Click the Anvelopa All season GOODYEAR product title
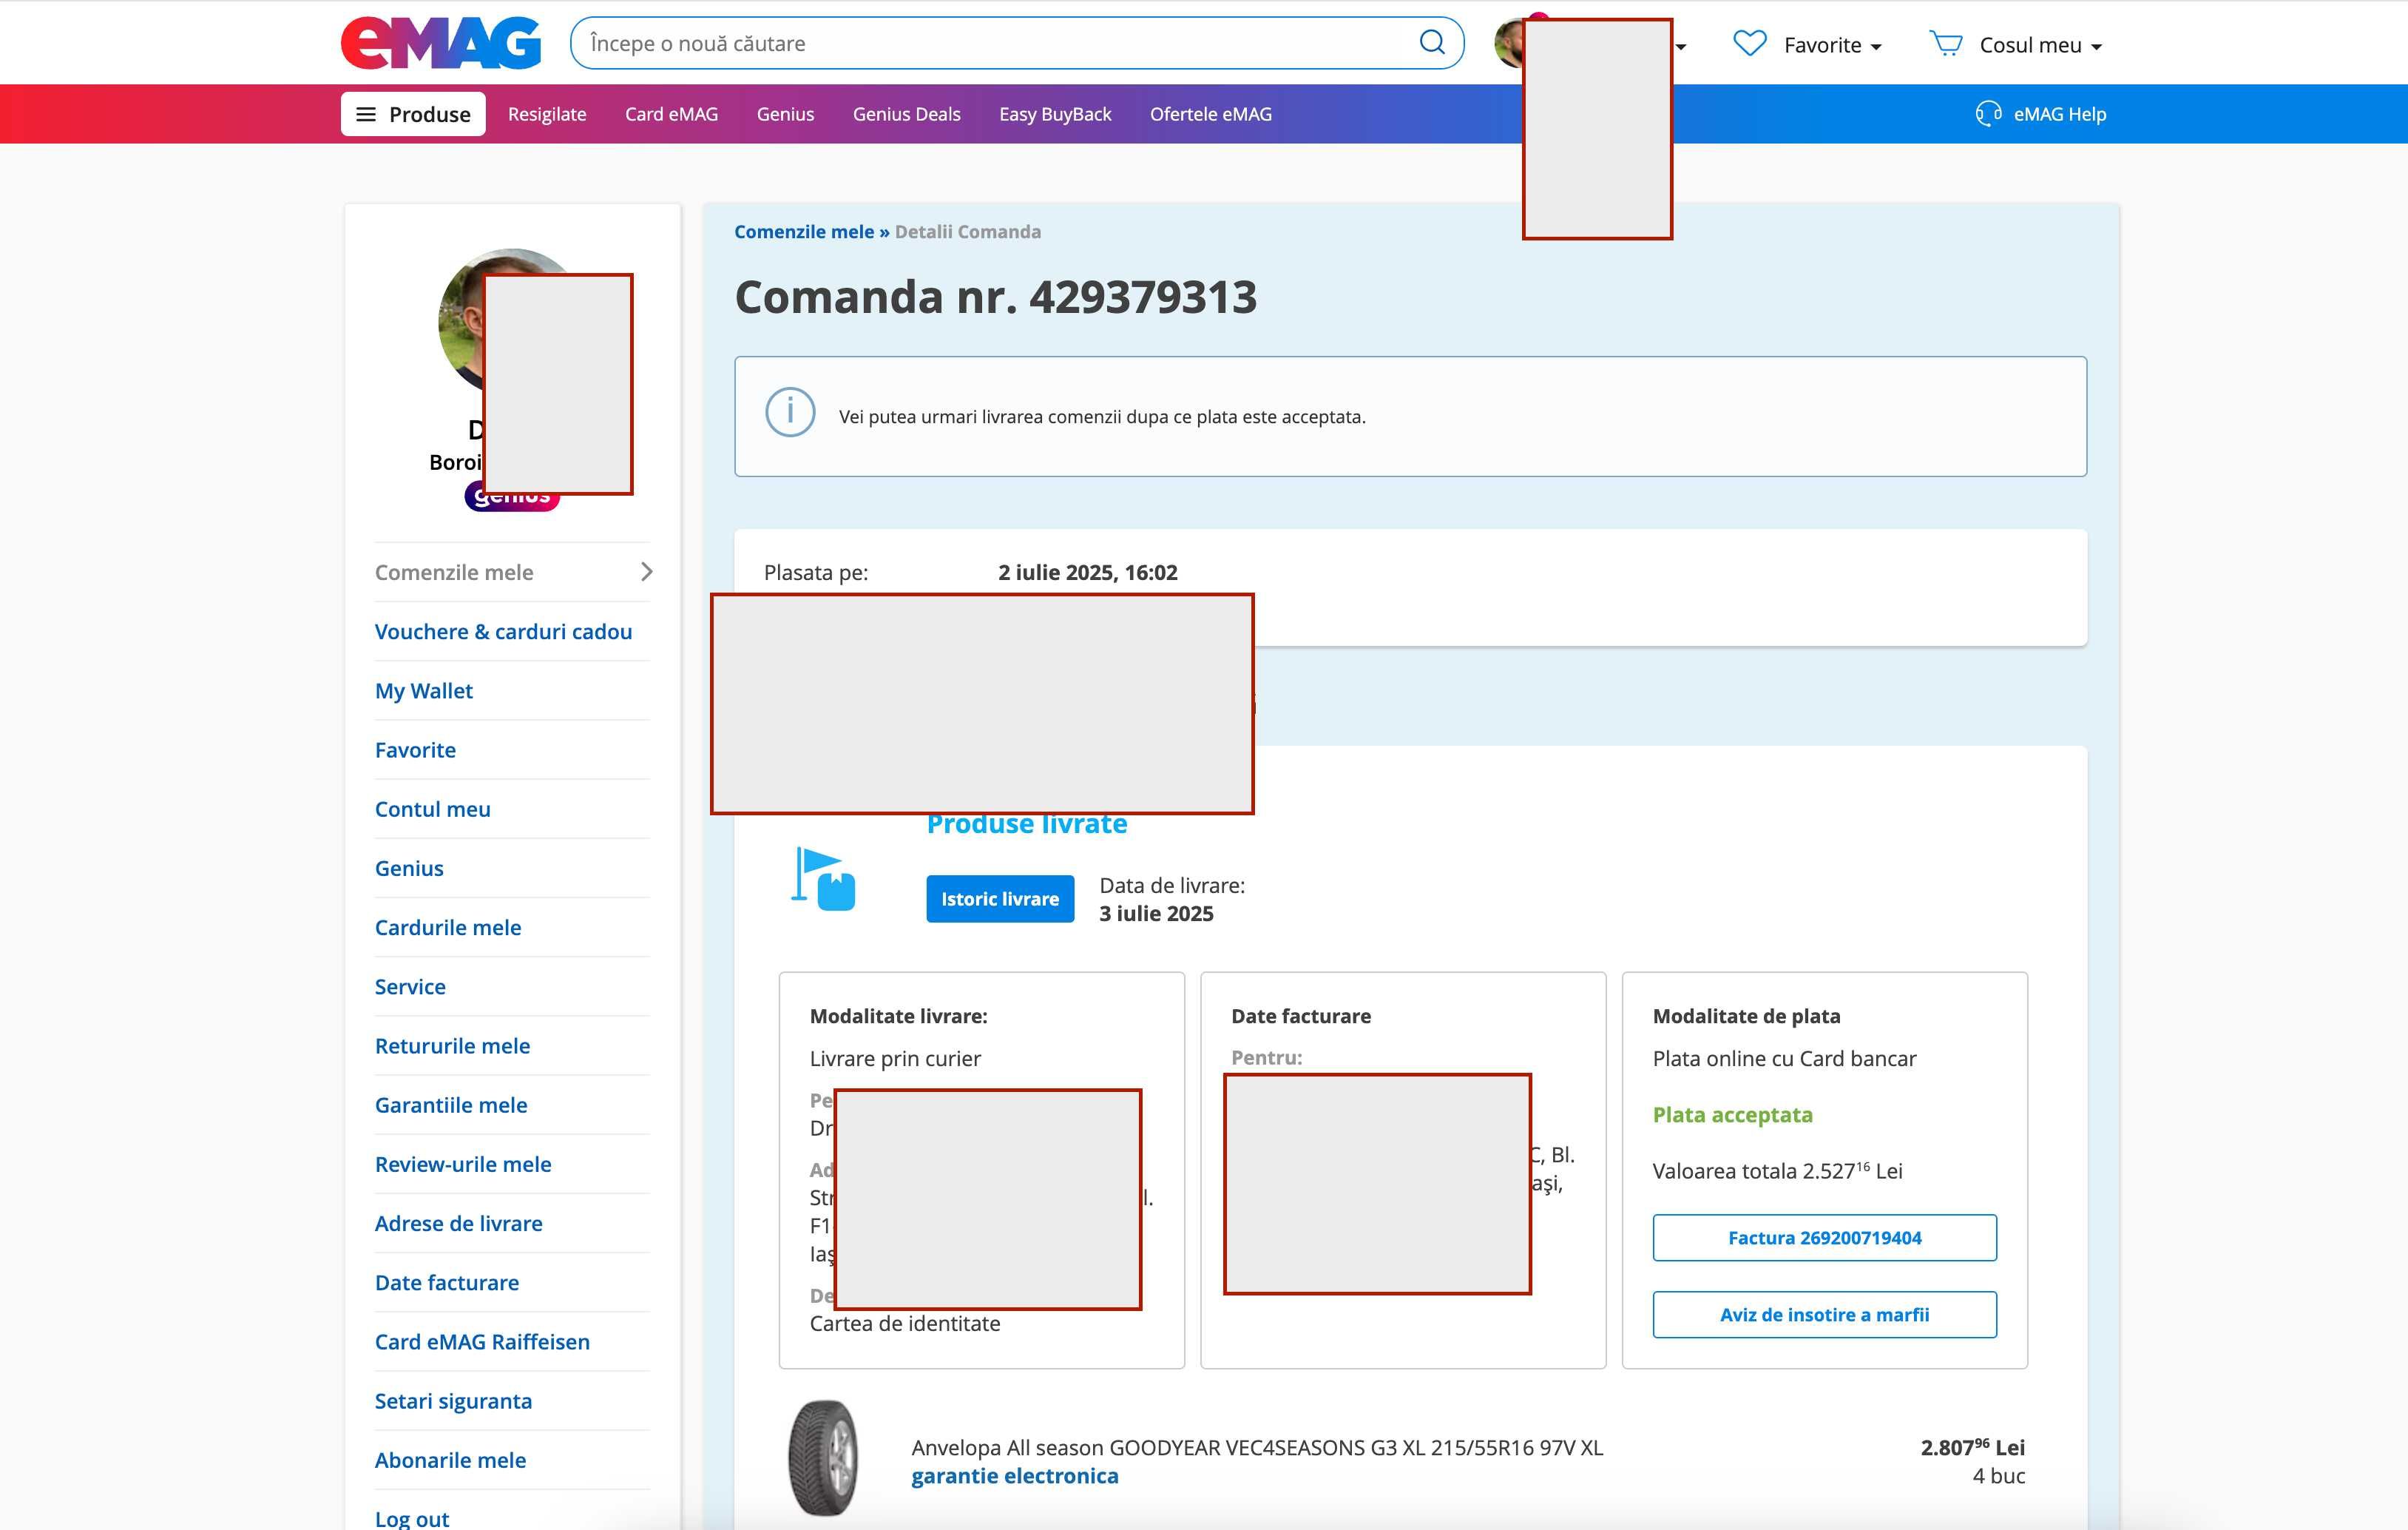Viewport: 2408px width, 1530px height. tap(1257, 1448)
